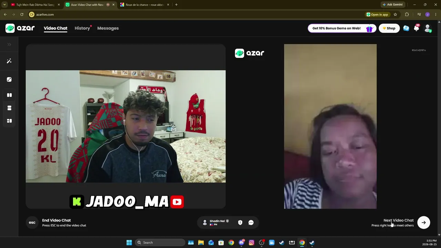This screenshot has width=441, height=248.
Task: Click the partner's video feed
Action: (x=330, y=126)
